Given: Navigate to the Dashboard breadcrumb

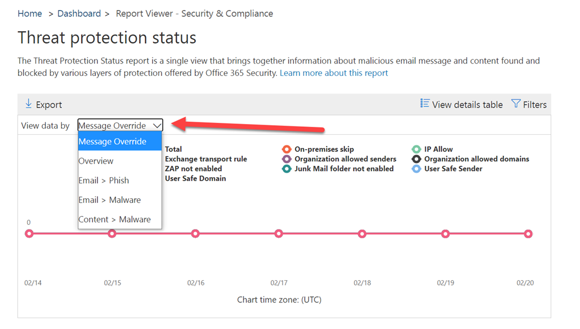Looking at the screenshot, I should click(x=79, y=14).
